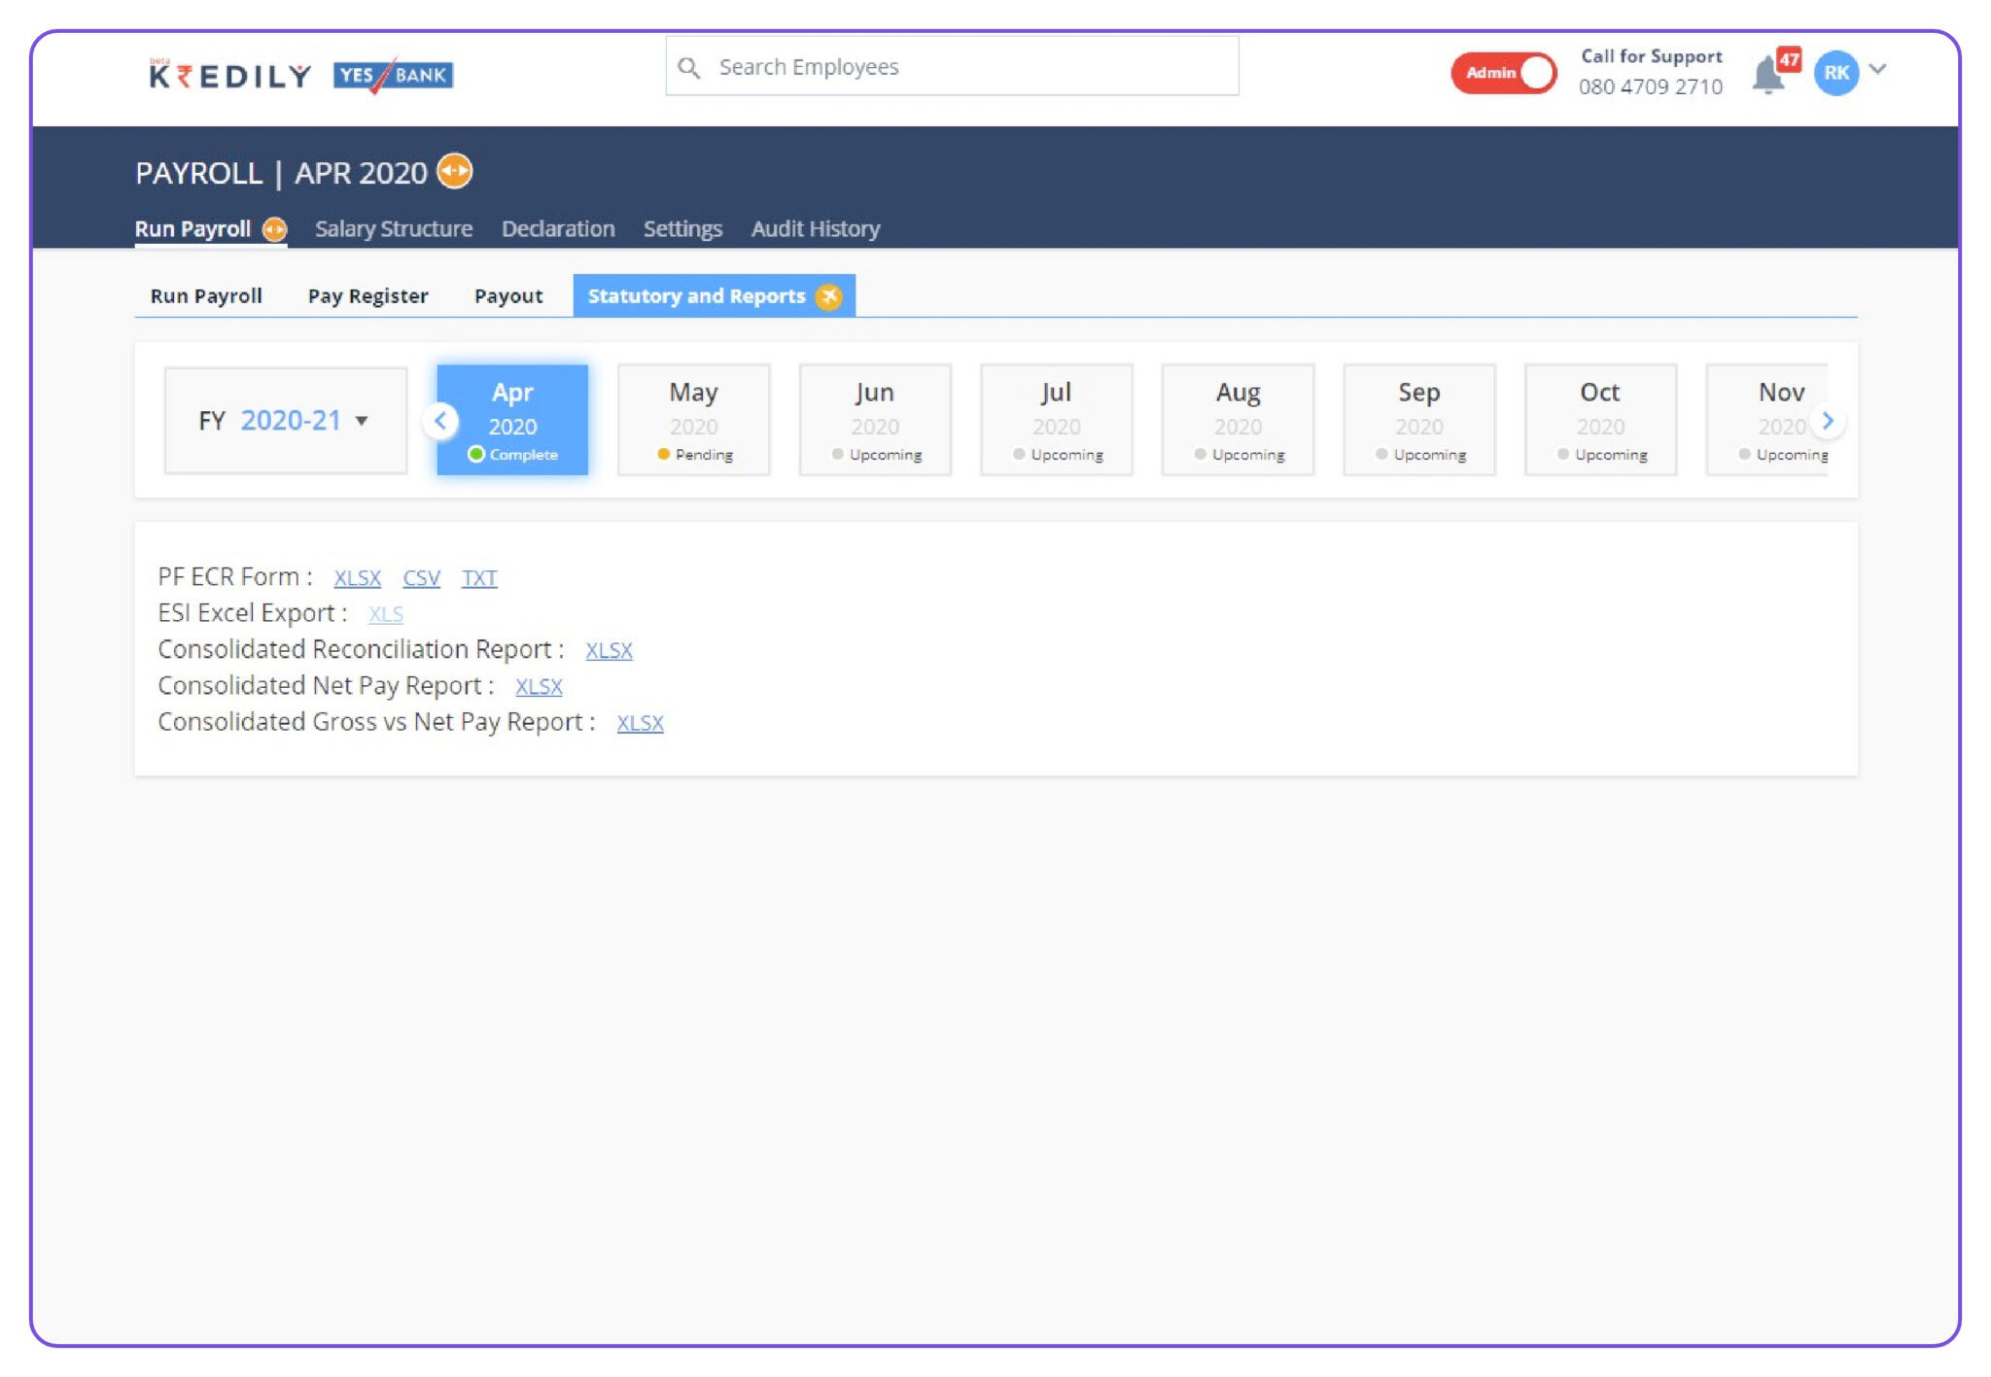Click the icon on Statutory and Reports tab
This screenshot has width=1991, height=1377.
pos(828,296)
